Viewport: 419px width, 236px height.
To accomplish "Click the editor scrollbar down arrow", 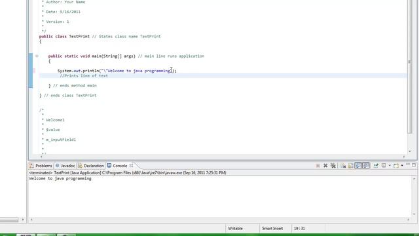I will coord(410,151).
